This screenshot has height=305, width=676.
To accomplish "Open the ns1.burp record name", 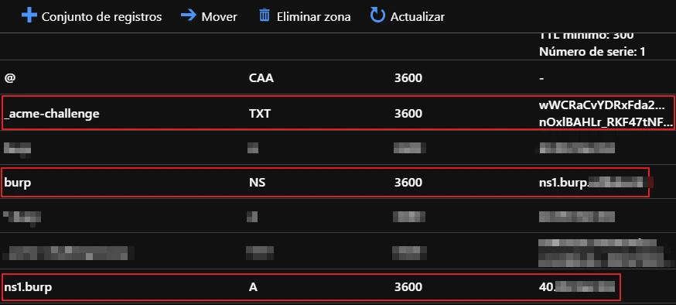I will (28, 287).
